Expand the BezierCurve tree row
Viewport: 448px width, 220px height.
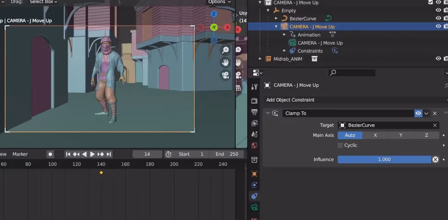click(276, 18)
